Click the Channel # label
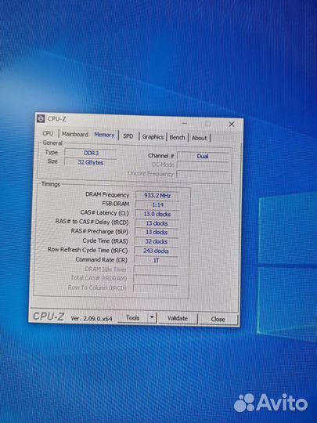The height and width of the screenshot is (423, 317). [161, 156]
